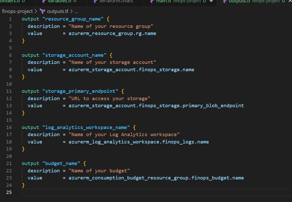
Task: Click the "budget_name" string on line 21
Action: [x=61, y=163]
